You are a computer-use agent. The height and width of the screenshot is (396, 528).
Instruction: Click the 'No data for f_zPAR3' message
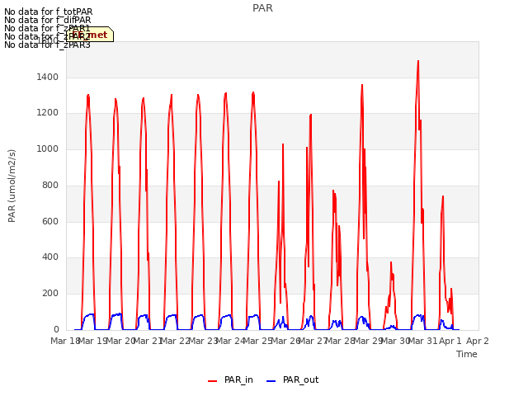[x=48, y=45]
